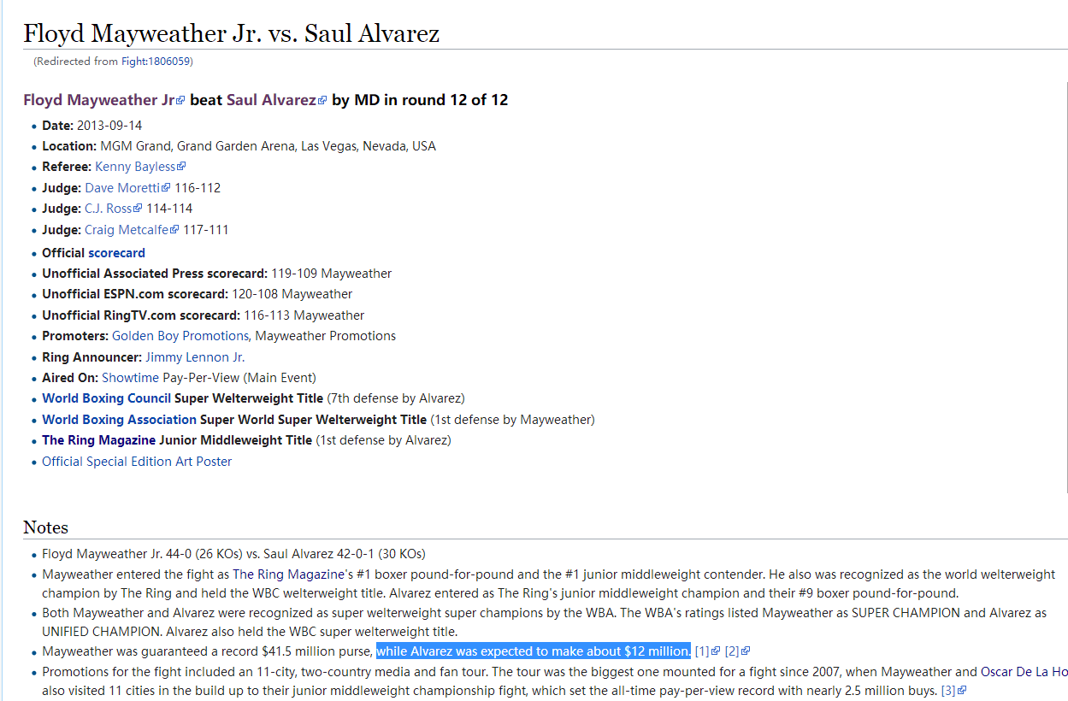Click external link icon after Floyd Mayweather Jr
1068x701 pixels.
[180, 101]
